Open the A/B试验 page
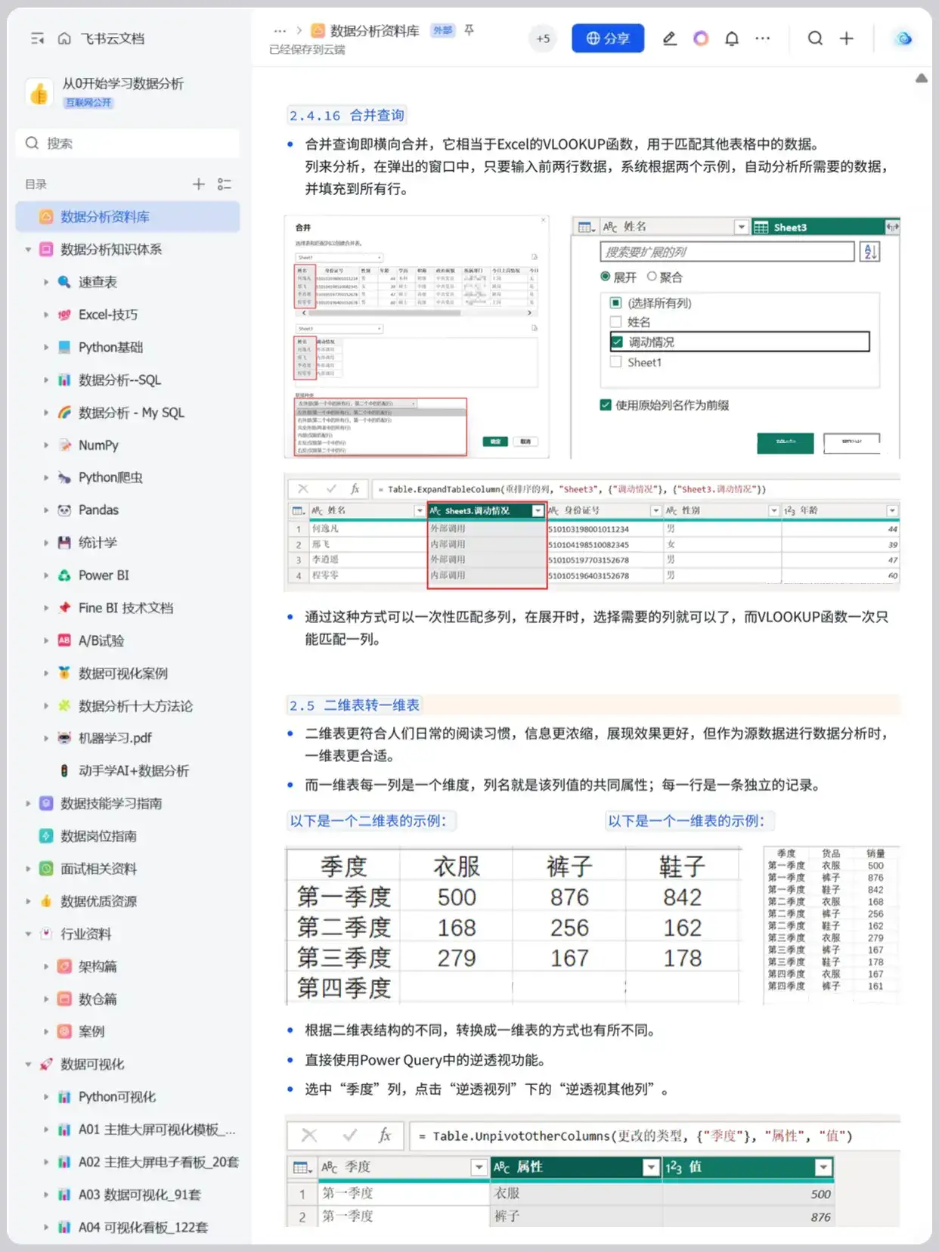Image resolution: width=939 pixels, height=1252 pixels. tap(101, 640)
